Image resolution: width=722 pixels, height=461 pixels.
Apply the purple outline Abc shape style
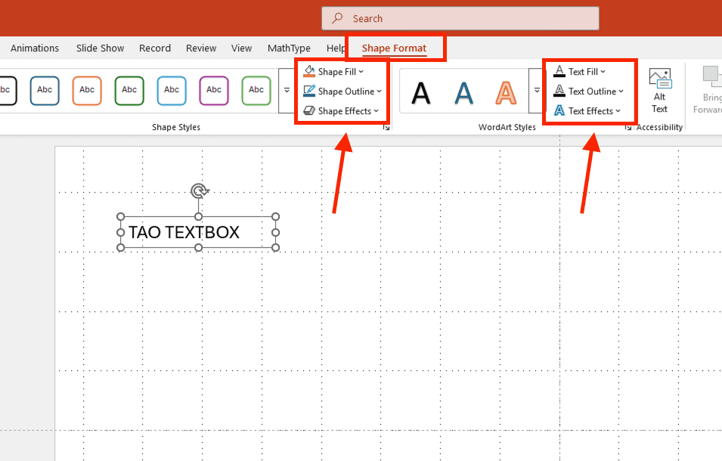point(214,91)
